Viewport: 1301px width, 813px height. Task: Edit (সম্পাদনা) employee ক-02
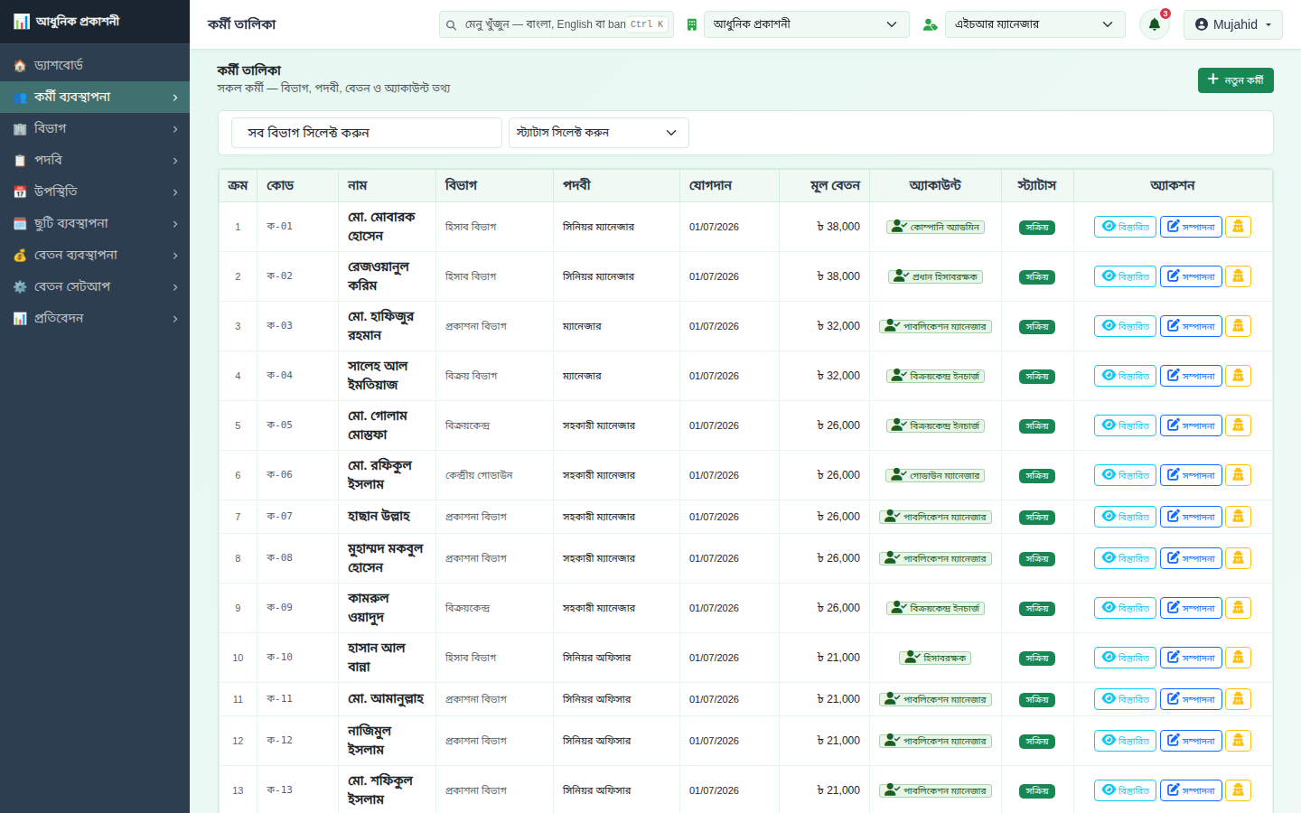(x=1191, y=276)
